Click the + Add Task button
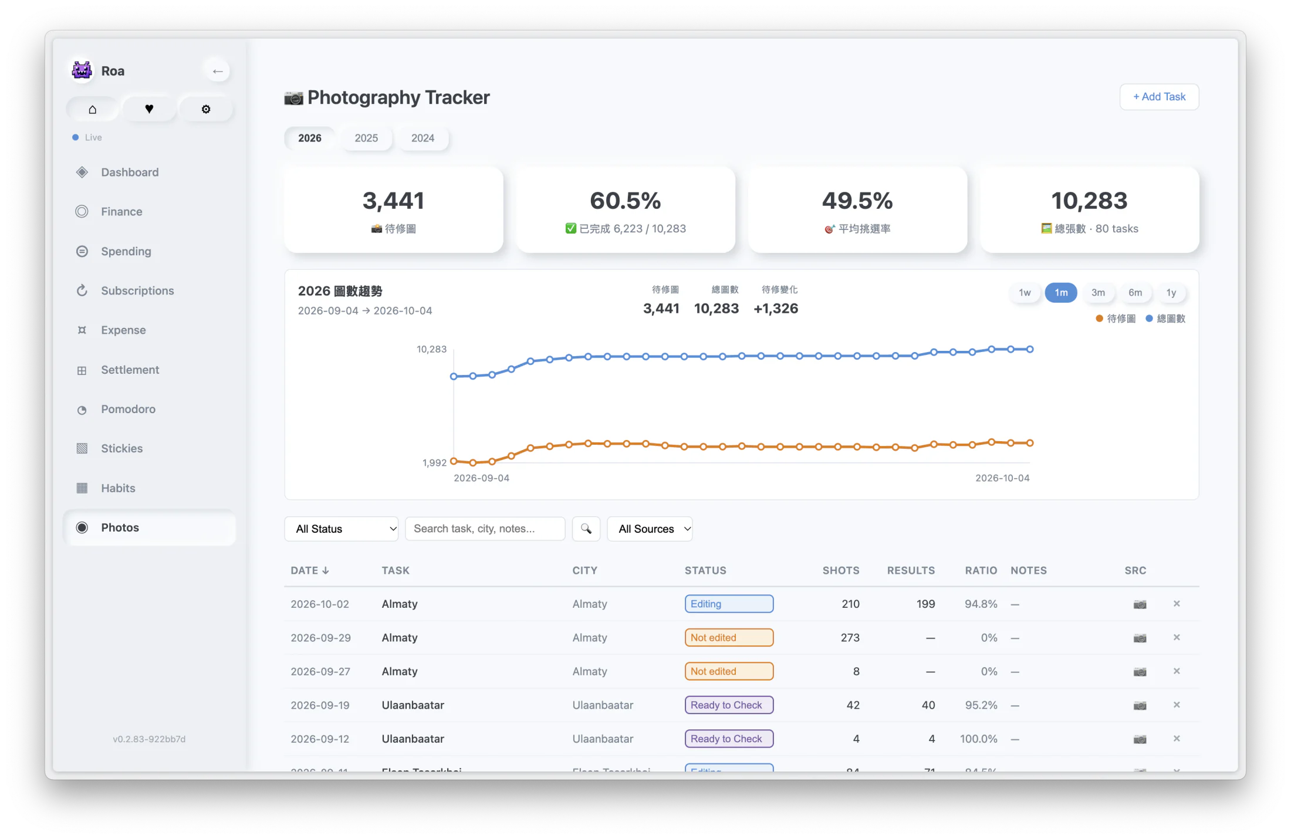The image size is (1291, 839). tap(1159, 97)
